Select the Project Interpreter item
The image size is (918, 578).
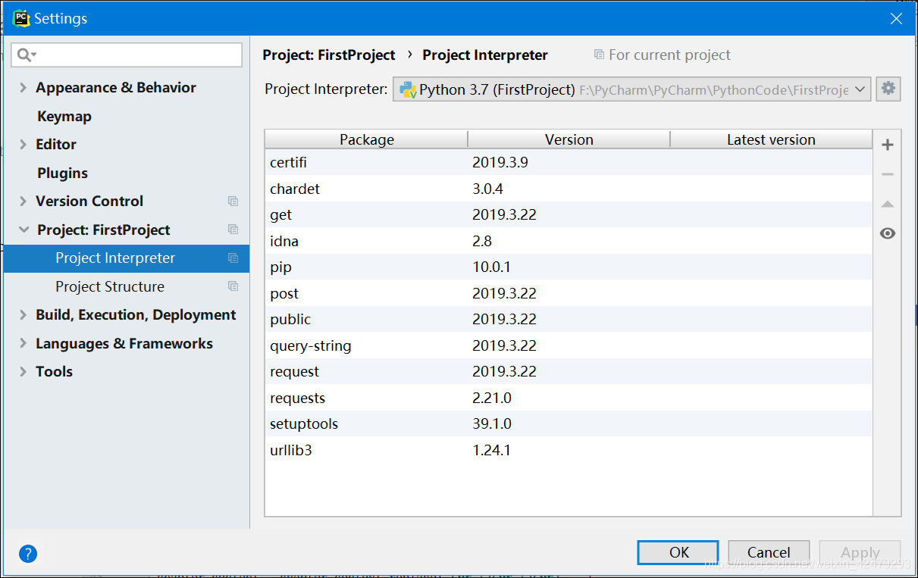127,258
